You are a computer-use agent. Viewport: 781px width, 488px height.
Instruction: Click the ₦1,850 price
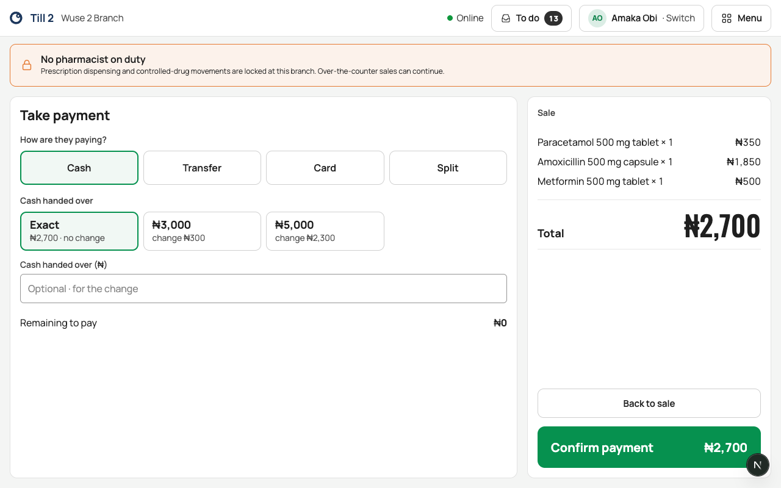click(x=744, y=162)
